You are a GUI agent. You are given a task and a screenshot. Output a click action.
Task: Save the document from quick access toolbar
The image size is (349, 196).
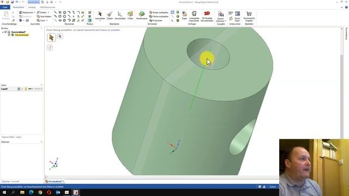[12, 2]
